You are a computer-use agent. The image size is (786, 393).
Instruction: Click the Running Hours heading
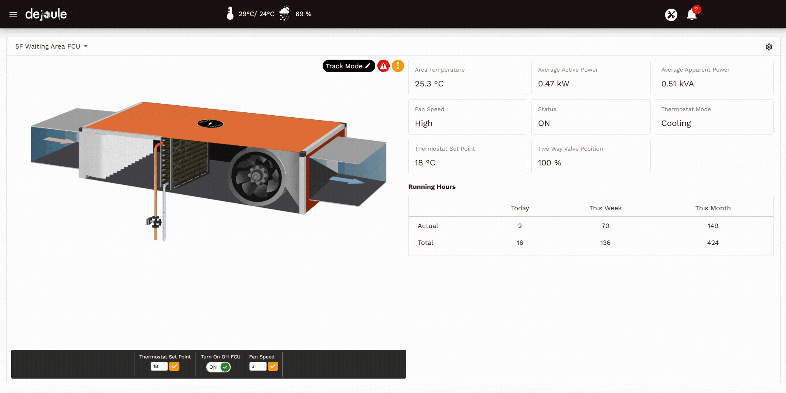click(432, 187)
